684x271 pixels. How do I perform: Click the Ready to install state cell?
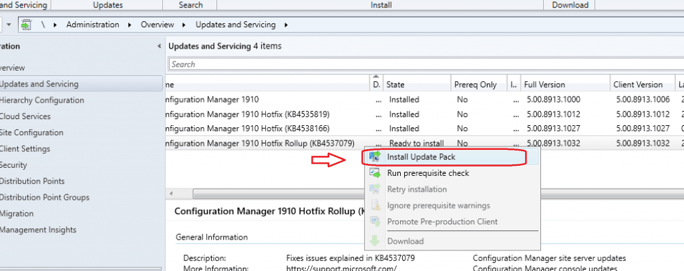click(416, 143)
